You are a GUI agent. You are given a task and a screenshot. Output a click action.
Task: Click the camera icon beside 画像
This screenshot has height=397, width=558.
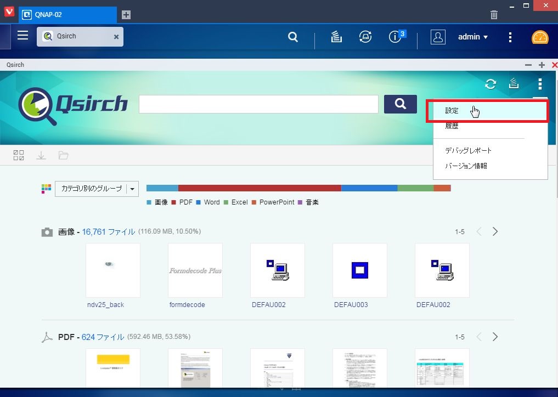pos(47,232)
